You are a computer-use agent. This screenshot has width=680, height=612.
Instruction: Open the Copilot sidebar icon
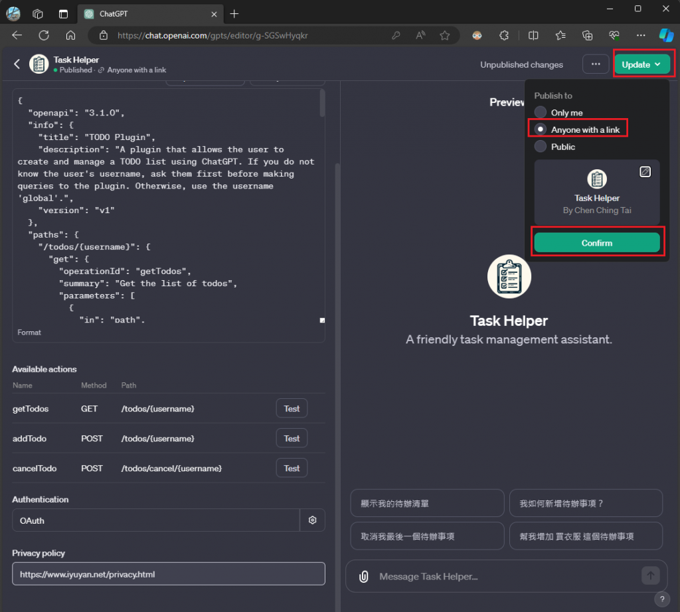point(666,36)
